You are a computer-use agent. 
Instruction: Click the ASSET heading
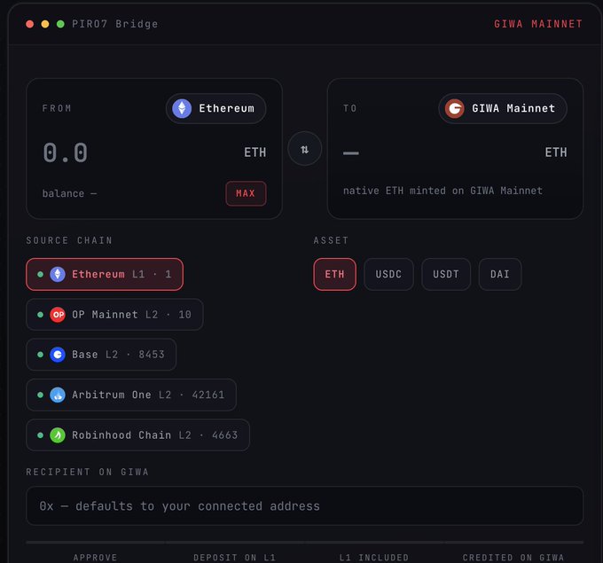[x=331, y=240]
